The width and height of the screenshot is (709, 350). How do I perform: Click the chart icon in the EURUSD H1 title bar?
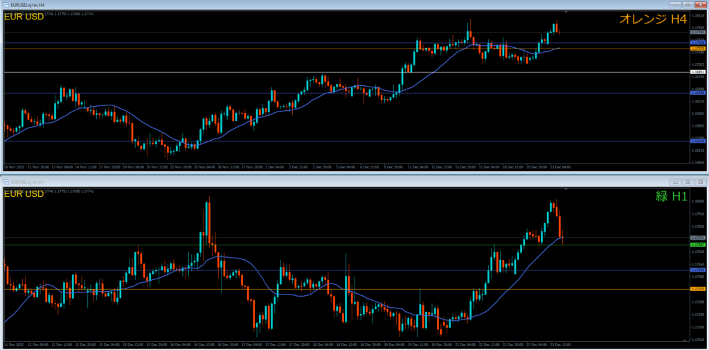(x=6, y=182)
